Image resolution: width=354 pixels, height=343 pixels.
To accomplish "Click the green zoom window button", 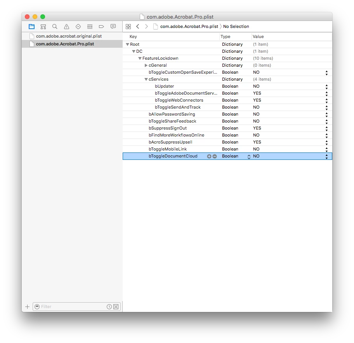I will point(43,17).
